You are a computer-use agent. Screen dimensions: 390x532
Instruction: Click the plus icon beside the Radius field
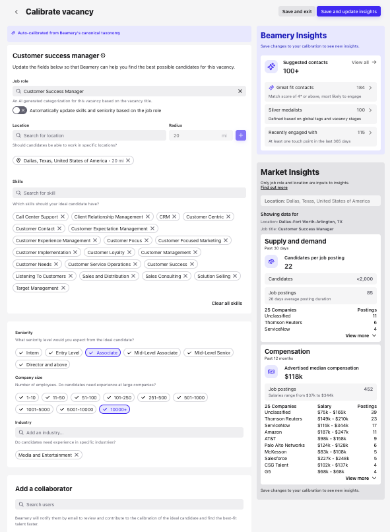[241, 135]
